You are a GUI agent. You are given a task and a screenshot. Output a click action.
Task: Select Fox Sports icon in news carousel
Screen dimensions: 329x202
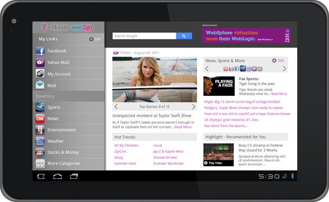(x=243, y=68)
